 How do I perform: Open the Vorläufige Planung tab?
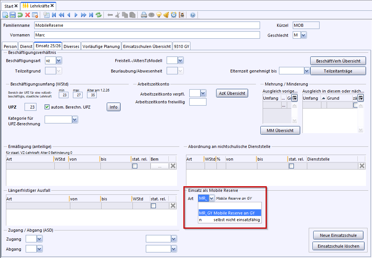[101, 46]
